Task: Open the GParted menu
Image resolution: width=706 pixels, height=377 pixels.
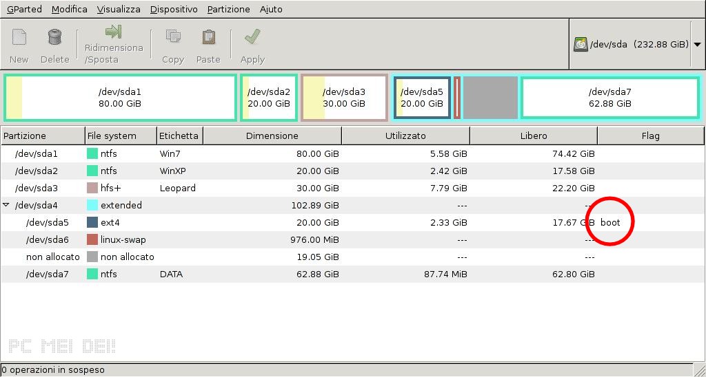Action: pyautogui.click(x=24, y=9)
